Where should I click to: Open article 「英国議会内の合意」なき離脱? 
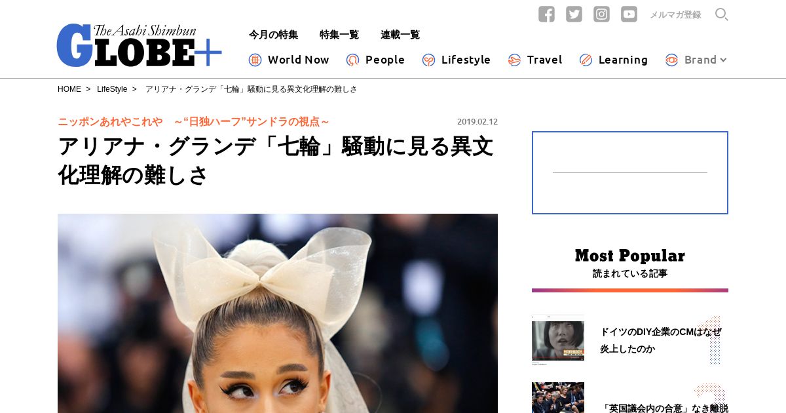(x=664, y=408)
